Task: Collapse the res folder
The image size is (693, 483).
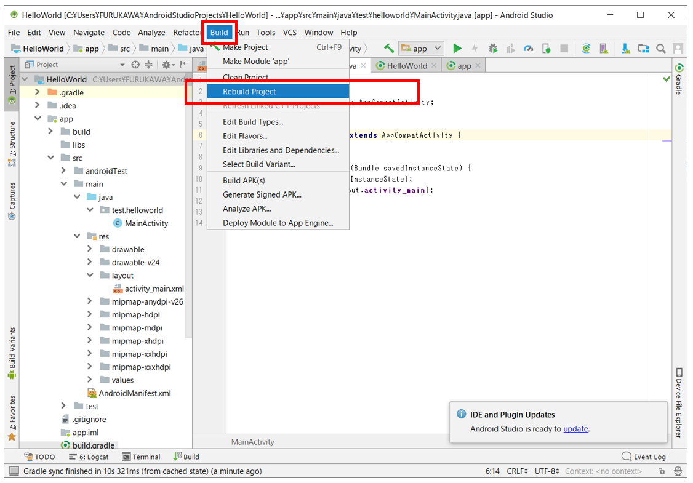Action: point(77,236)
